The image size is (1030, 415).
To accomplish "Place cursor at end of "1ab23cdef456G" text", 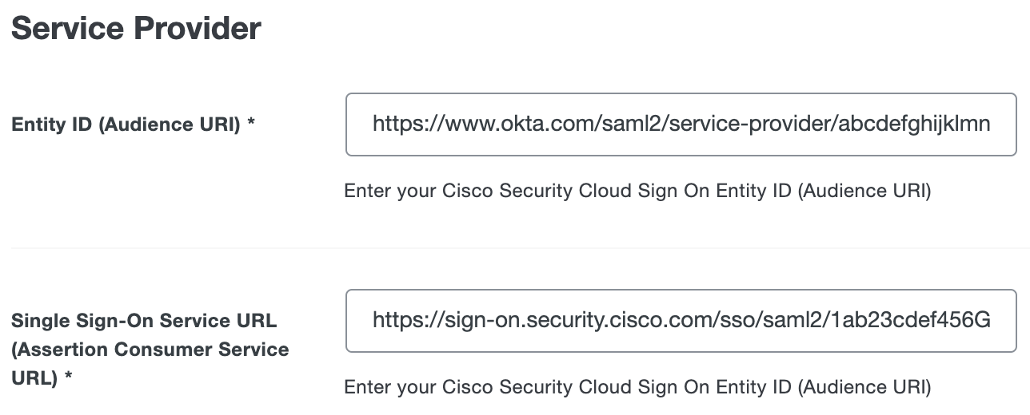I will 991,321.
